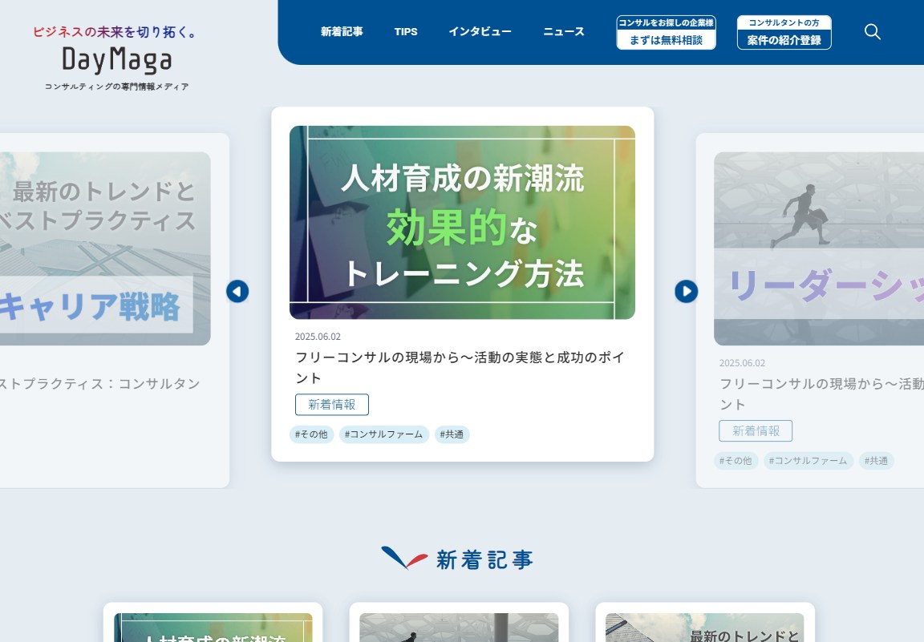Advance to next carousel slide arrow
924x642 pixels.
(x=687, y=291)
